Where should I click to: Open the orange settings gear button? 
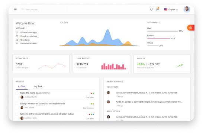(191, 28)
